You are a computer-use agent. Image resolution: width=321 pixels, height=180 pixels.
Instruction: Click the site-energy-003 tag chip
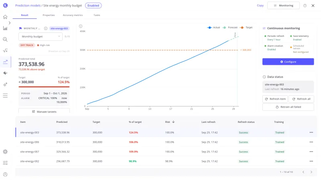pyautogui.click(x=59, y=28)
